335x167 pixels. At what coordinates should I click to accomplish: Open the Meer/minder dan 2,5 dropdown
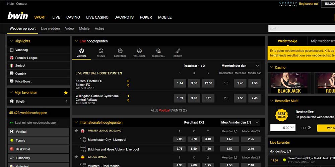click(x=240, y=123)
